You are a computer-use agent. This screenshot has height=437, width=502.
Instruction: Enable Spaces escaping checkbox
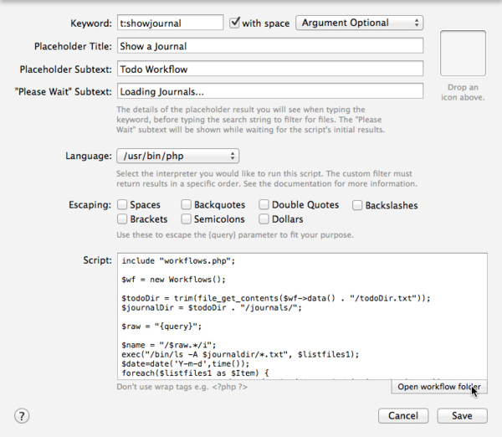[122, 204]
